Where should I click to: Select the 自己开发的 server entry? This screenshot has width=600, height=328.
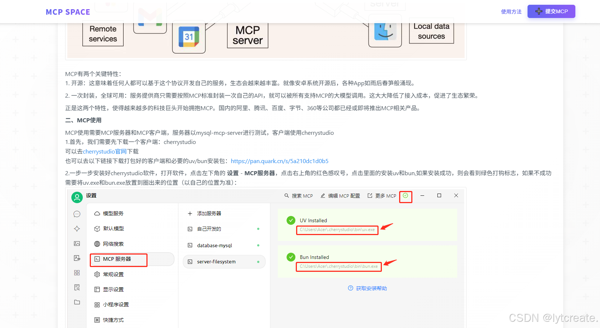(x=224, y=229)
